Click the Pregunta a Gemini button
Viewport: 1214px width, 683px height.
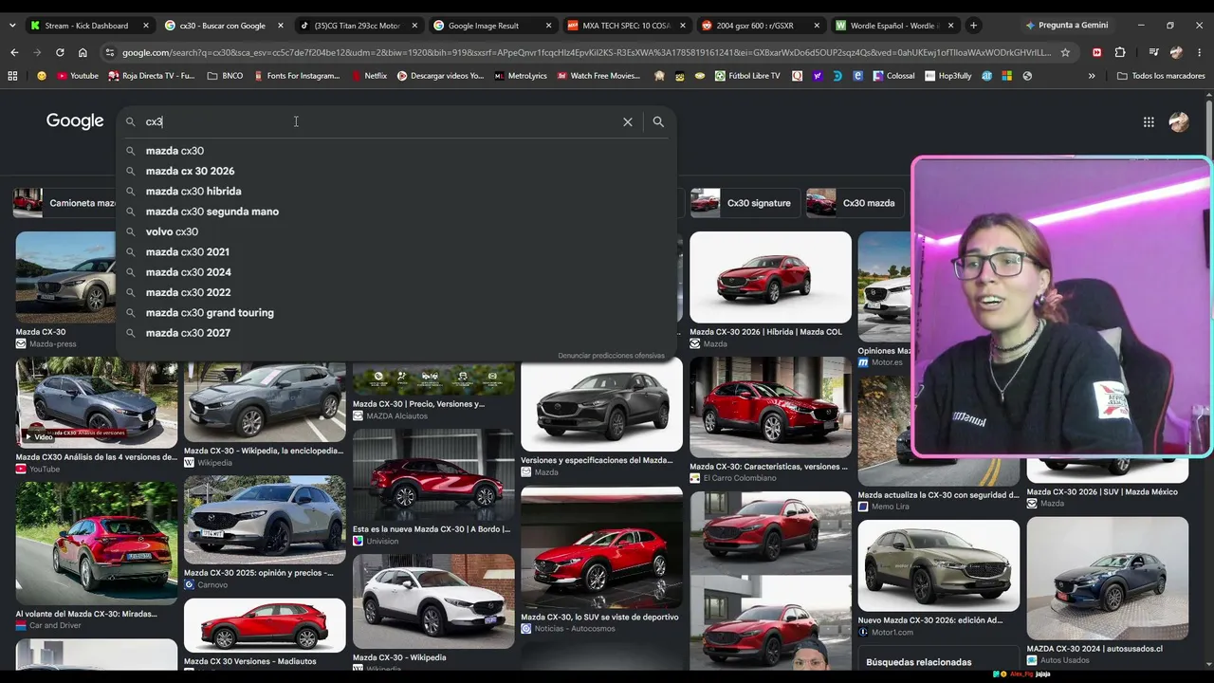(1066, 26)
